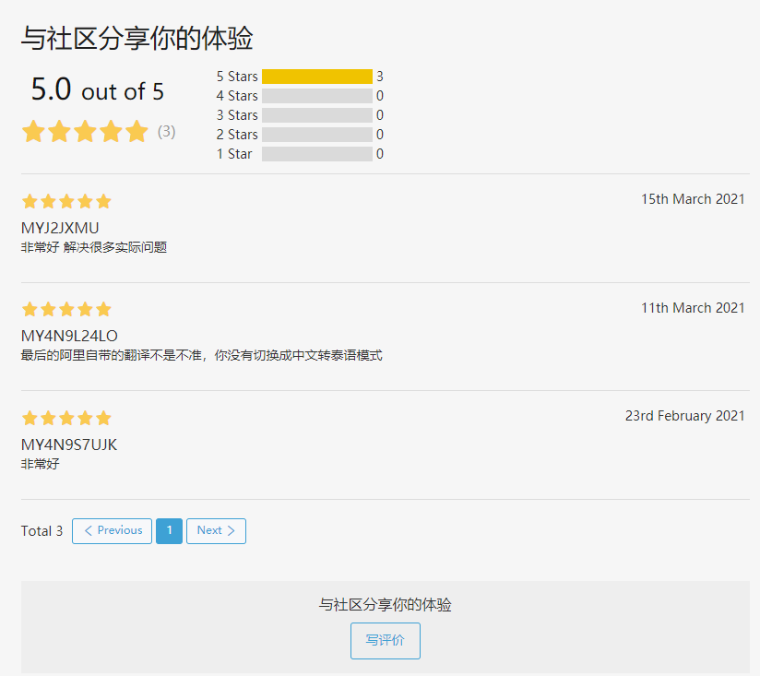
Task: Click the third star in overall rating
Action: (85, 131)
